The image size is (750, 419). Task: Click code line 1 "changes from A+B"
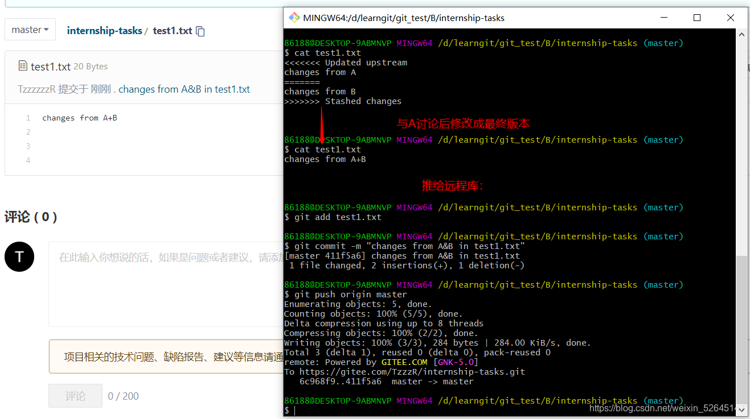pos(80,118)
